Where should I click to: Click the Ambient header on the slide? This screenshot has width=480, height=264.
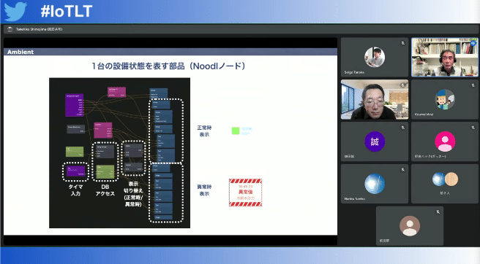pyautogui.click(x=20, y=52)
